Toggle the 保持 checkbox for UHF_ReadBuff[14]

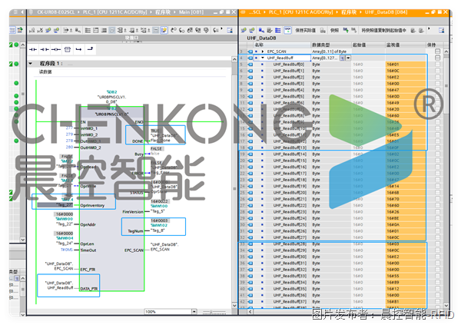(x=437, y=154)
